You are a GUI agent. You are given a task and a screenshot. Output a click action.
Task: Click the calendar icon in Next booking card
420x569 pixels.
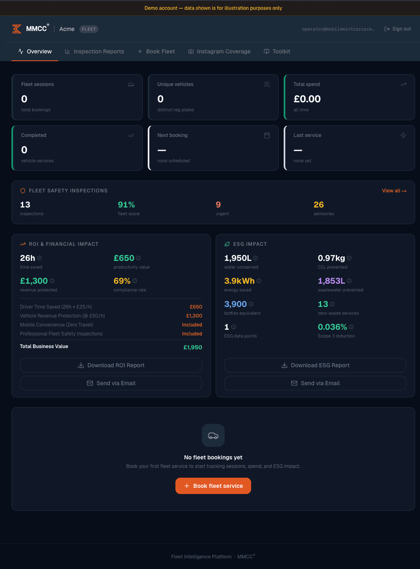(x=267, y=135)
